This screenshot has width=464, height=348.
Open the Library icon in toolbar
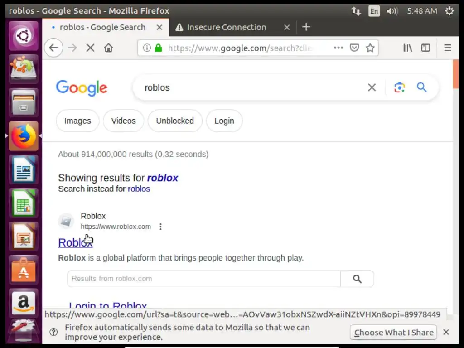pos(407,48)
